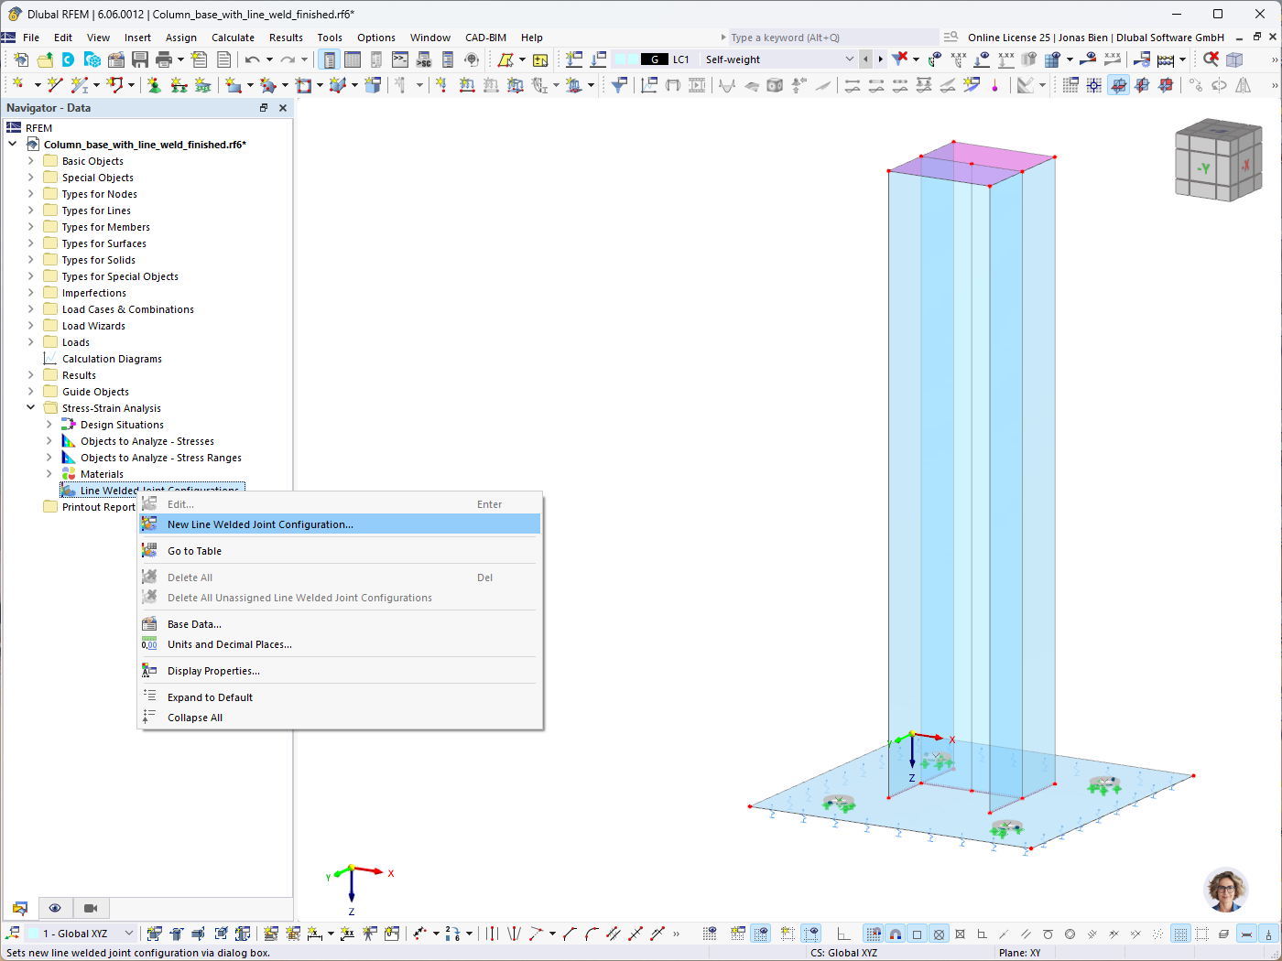Choose Expand to Default
Screen dimensions: 1282x961
tap(340, 697)
